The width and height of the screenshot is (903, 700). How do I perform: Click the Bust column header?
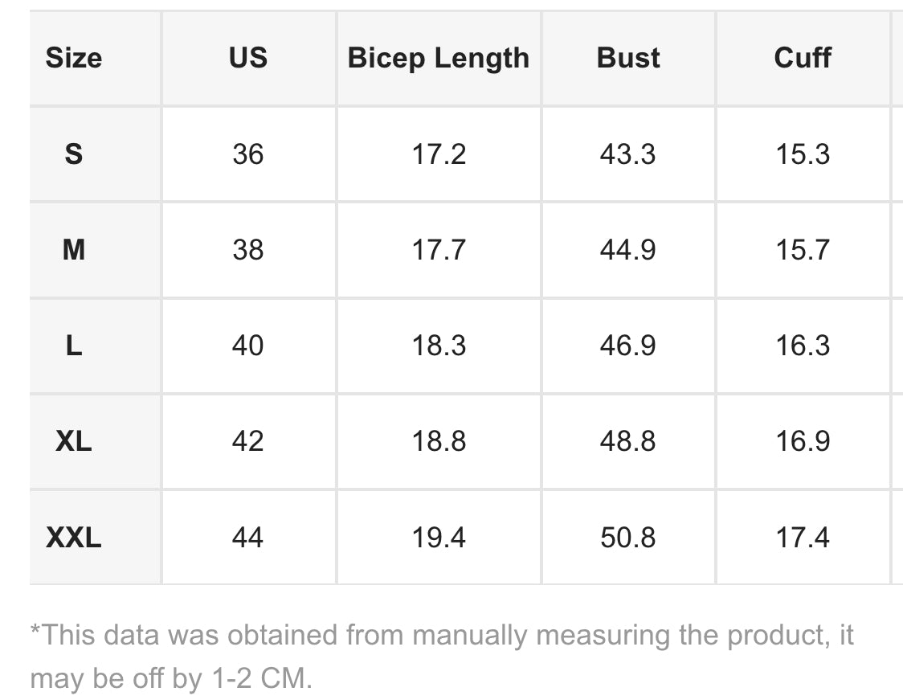point(628,58)
